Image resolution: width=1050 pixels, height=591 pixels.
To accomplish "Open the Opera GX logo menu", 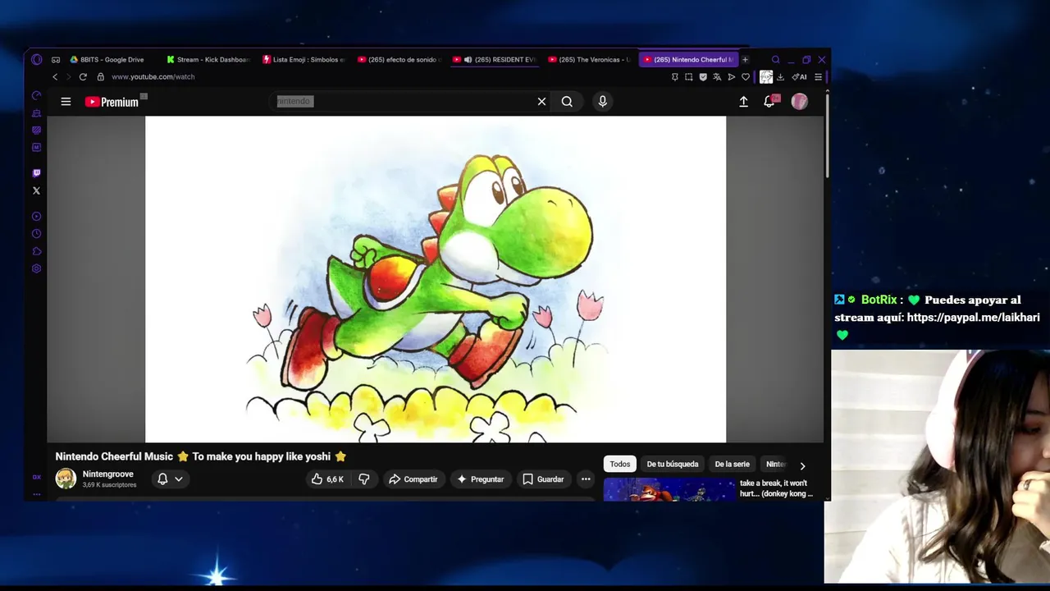I will tap(36, 60).
